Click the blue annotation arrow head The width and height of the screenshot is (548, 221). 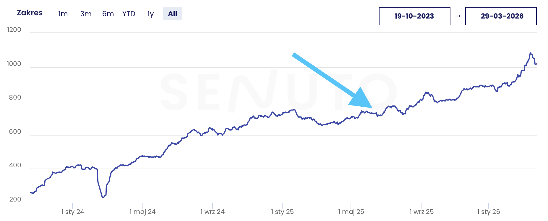[362, 99]
